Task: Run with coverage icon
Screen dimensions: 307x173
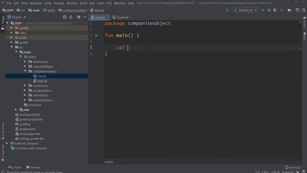Action: point(275,10)
